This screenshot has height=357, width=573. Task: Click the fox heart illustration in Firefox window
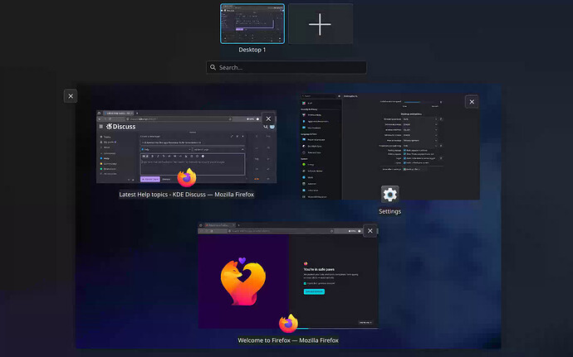pos(243,281)
